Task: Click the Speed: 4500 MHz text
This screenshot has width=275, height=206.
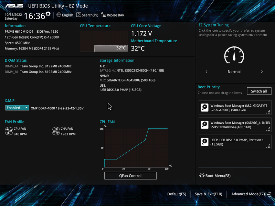Action: [x=17, y=43]
